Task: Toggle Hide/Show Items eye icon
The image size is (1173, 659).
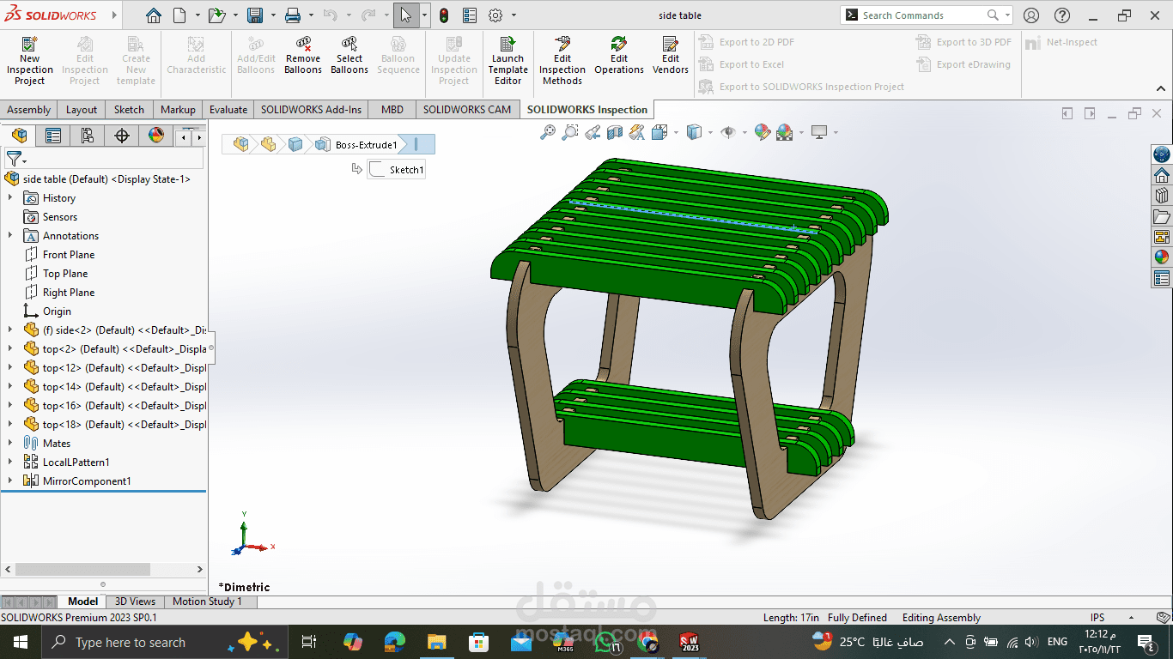Action: click(728, 132)
